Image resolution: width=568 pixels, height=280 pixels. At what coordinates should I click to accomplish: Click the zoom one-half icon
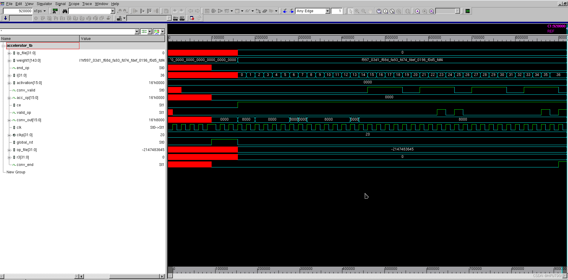tap(392, 11)
